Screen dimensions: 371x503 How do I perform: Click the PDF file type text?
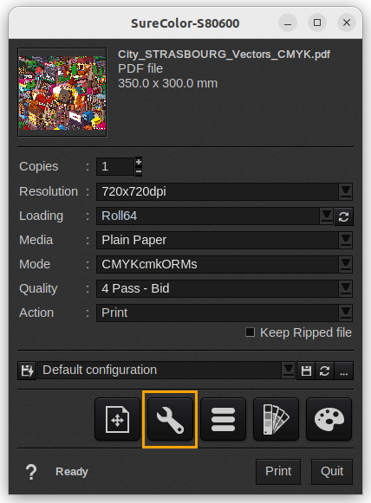coord(140,68)
